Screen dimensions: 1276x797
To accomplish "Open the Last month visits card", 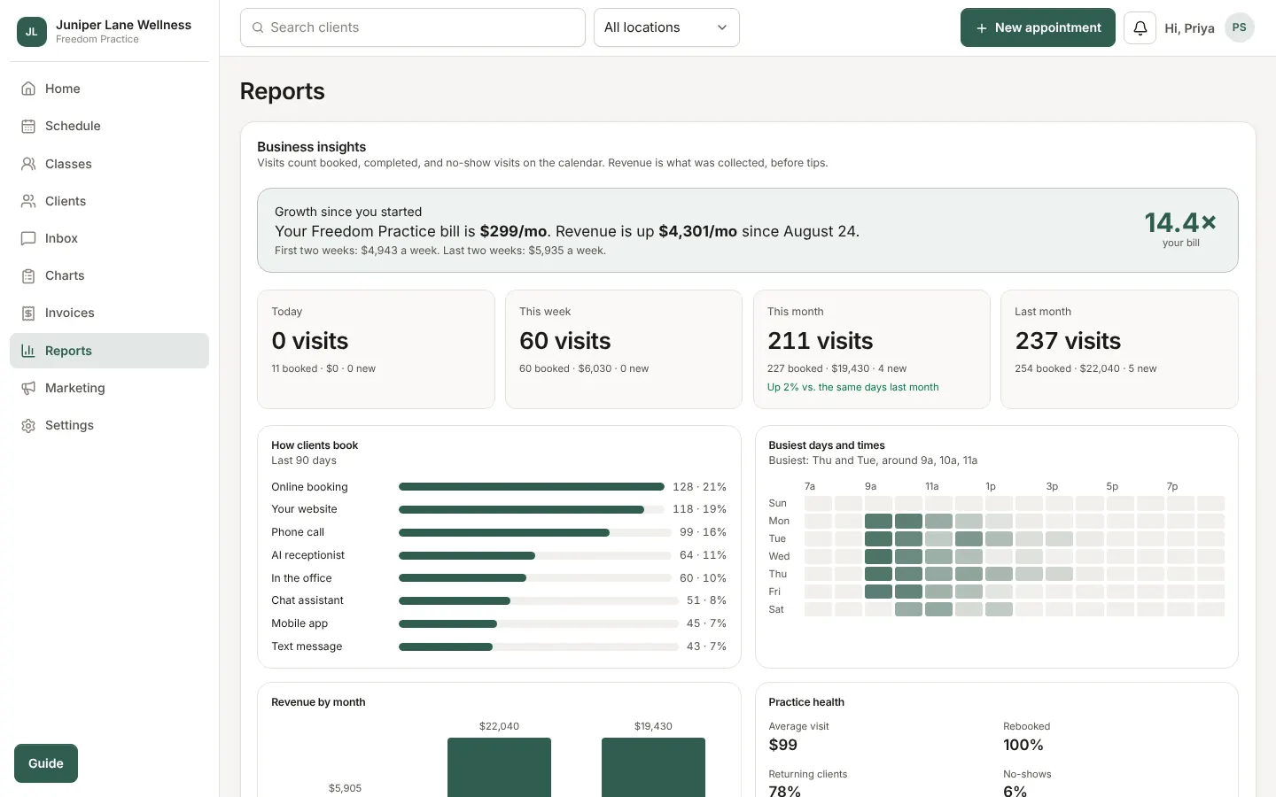I will [x=1119, y=349].
